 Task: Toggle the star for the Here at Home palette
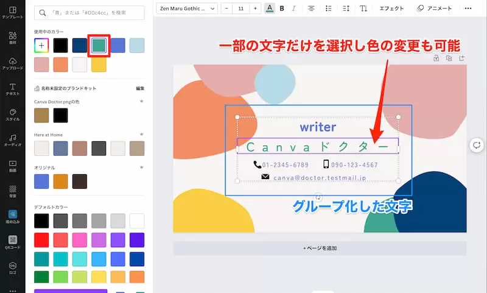tap(142, 134)
